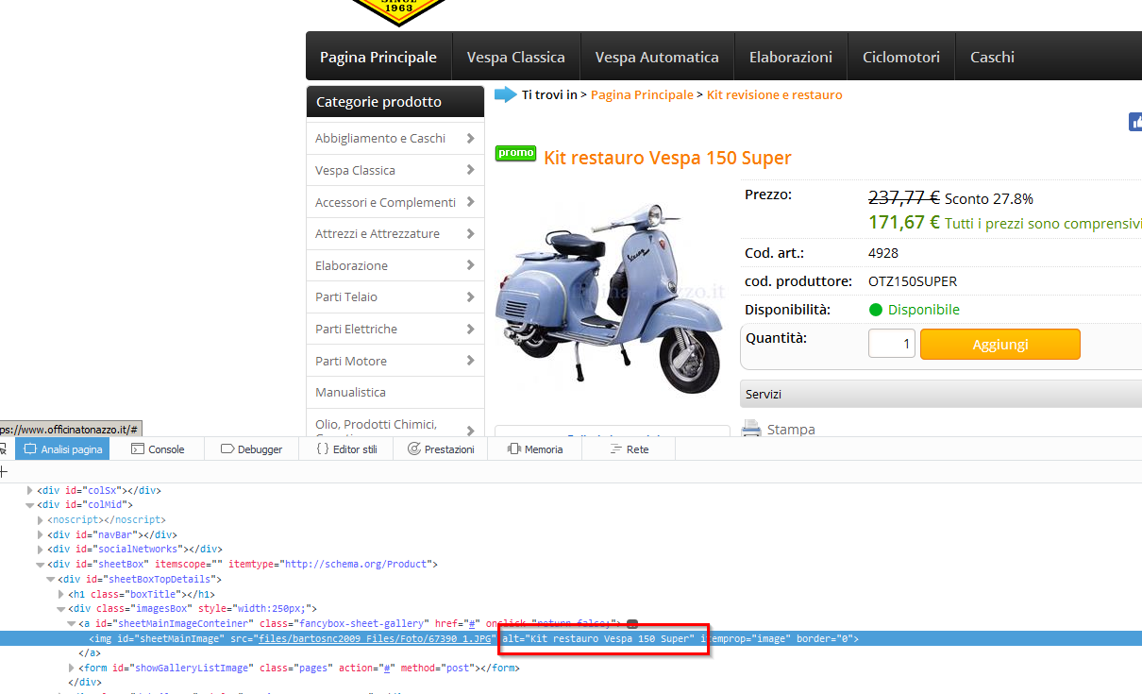Image resolution: width=1142 pixels, height=694 pixels.
Task: Click the closing div tag row
Action: tap(85, 682)
